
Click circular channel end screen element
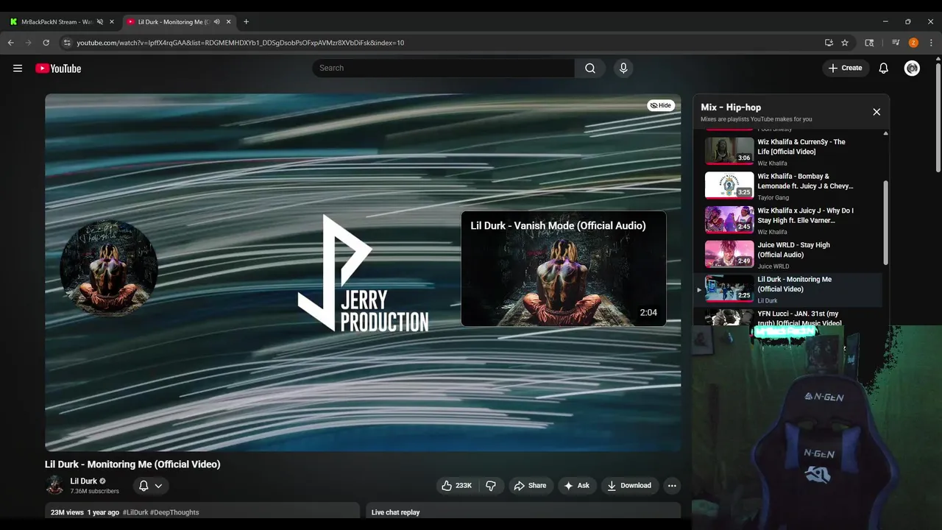(109, 269)
